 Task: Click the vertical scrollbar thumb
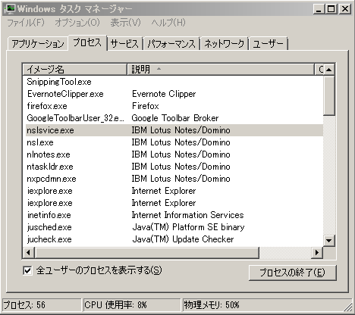point(328,95)
